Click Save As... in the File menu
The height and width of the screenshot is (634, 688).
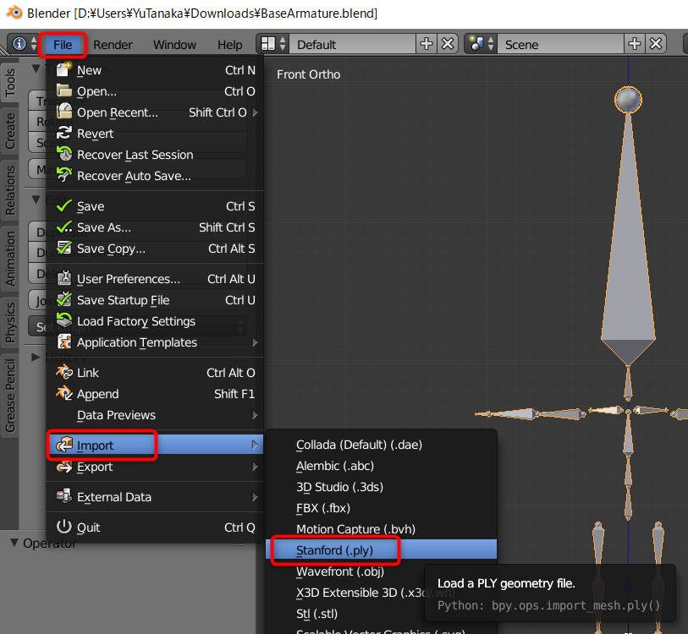click(155, 227)
